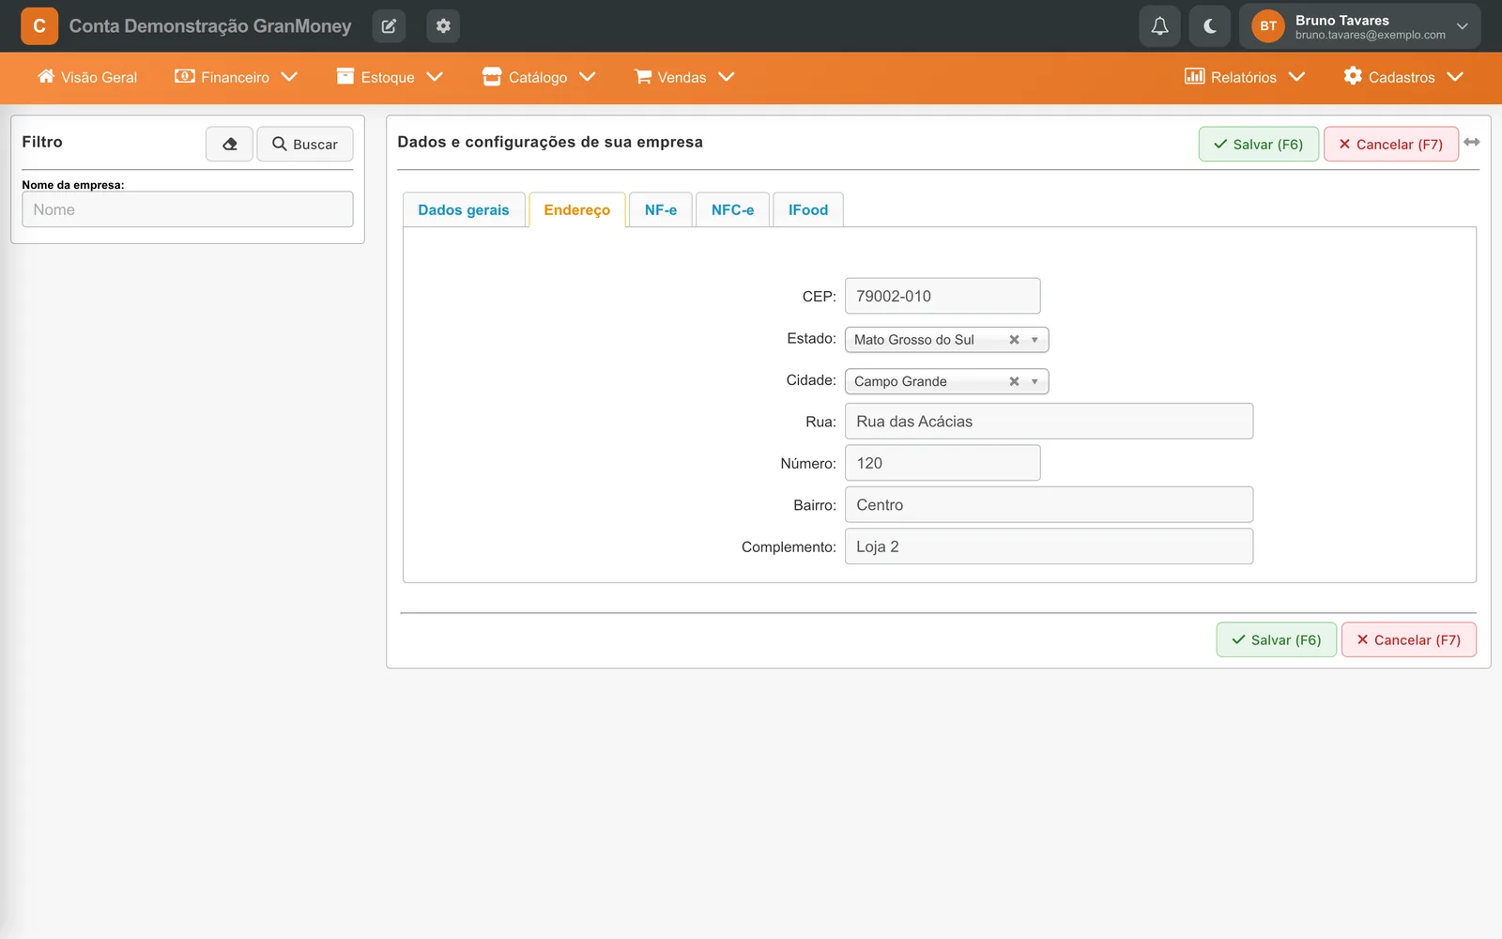Screen dimensions: 1502x939
Task: Switch to the Dados gerais tab
Action: pyautogui.click(x=464, y=209)
